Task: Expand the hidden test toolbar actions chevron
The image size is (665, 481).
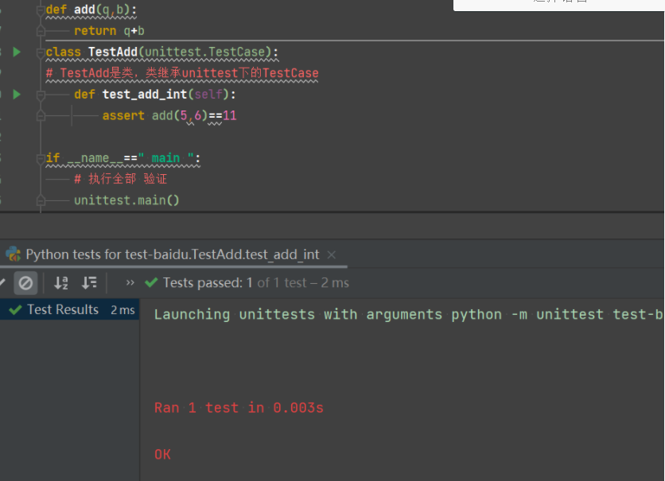Action: [130, 282]
